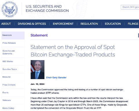Select ENFORCEMENT in navigation bar
This screenshot has height=111, width=139.
[63, 24]
